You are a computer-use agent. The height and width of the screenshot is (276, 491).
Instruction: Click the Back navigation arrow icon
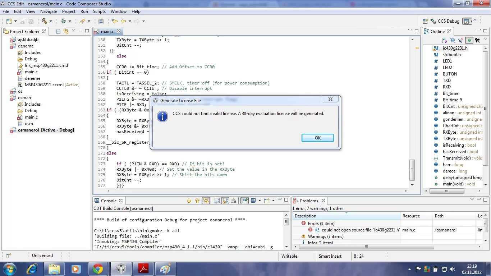pyautogui.click(x=123, y=21)
